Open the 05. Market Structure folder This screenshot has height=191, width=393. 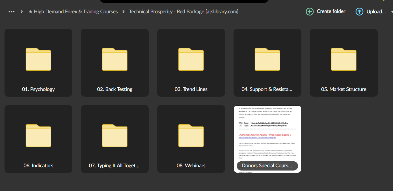click(344, 63)
